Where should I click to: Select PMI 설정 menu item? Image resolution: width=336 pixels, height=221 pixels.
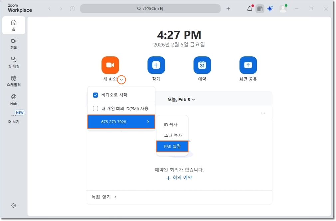(172, 146)
